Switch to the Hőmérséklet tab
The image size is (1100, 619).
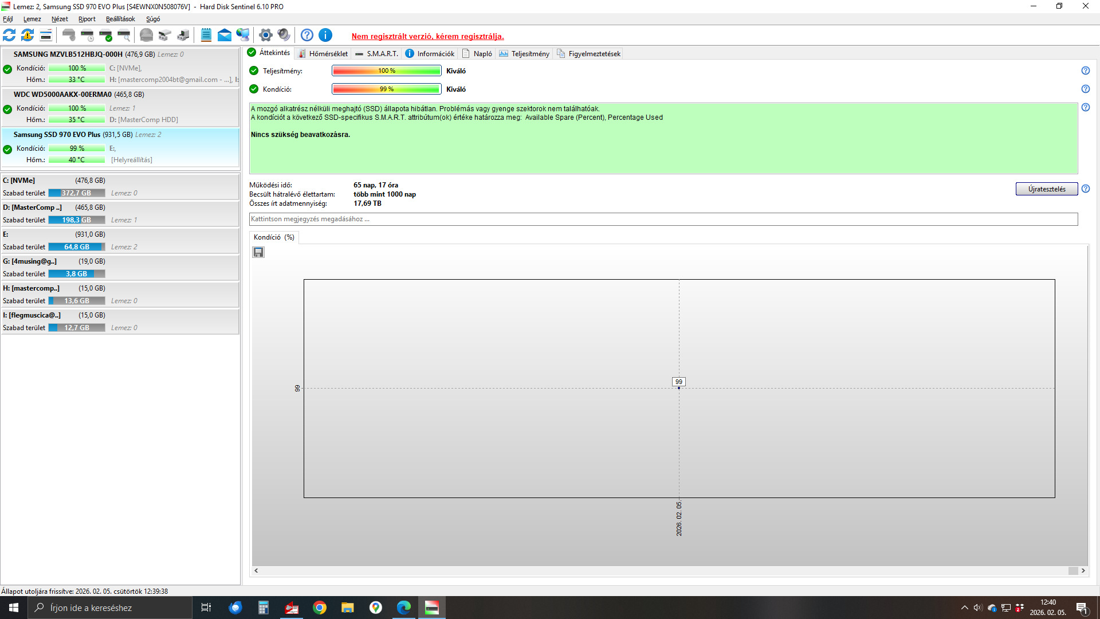click(324, 54)
